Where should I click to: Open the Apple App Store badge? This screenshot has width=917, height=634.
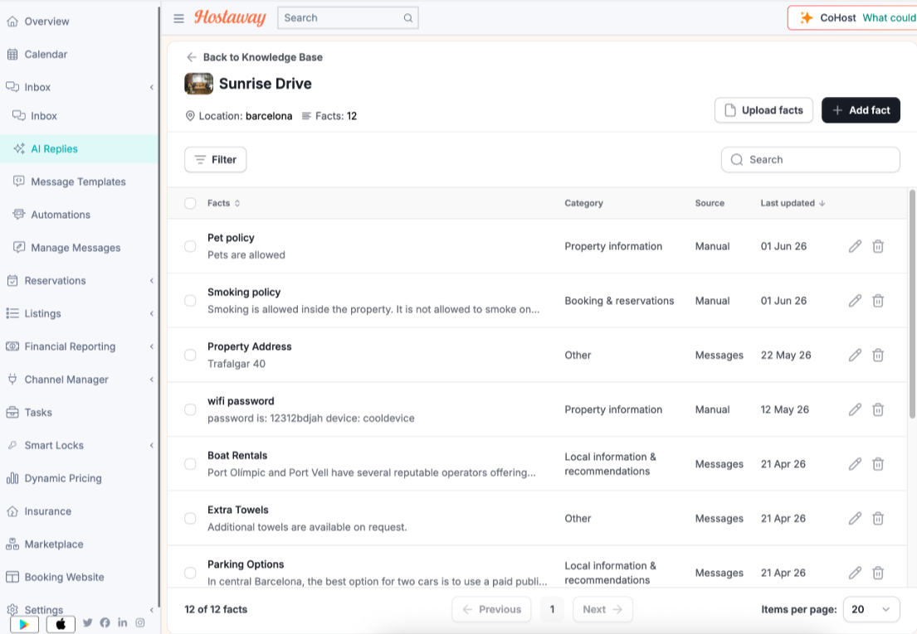click(x=61, y=624)
